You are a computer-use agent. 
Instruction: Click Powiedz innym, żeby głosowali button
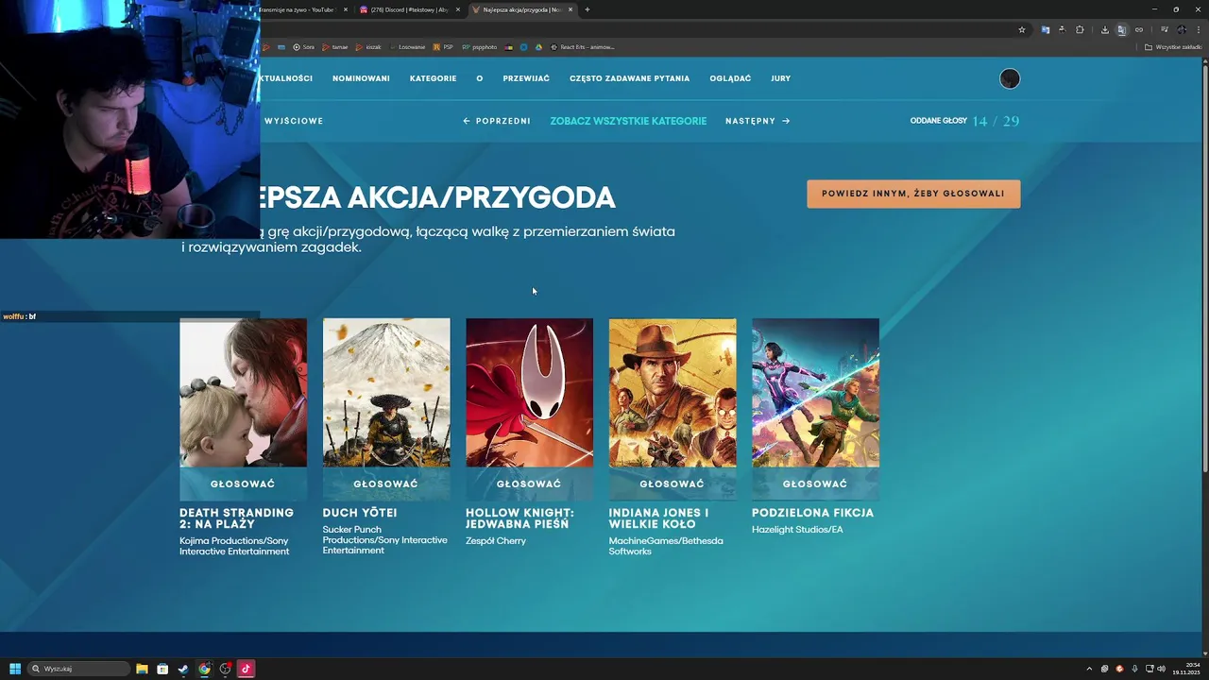(913, 194)
